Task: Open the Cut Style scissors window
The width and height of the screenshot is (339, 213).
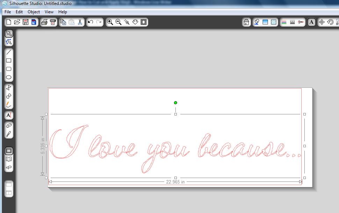Action: click(301, 22)
